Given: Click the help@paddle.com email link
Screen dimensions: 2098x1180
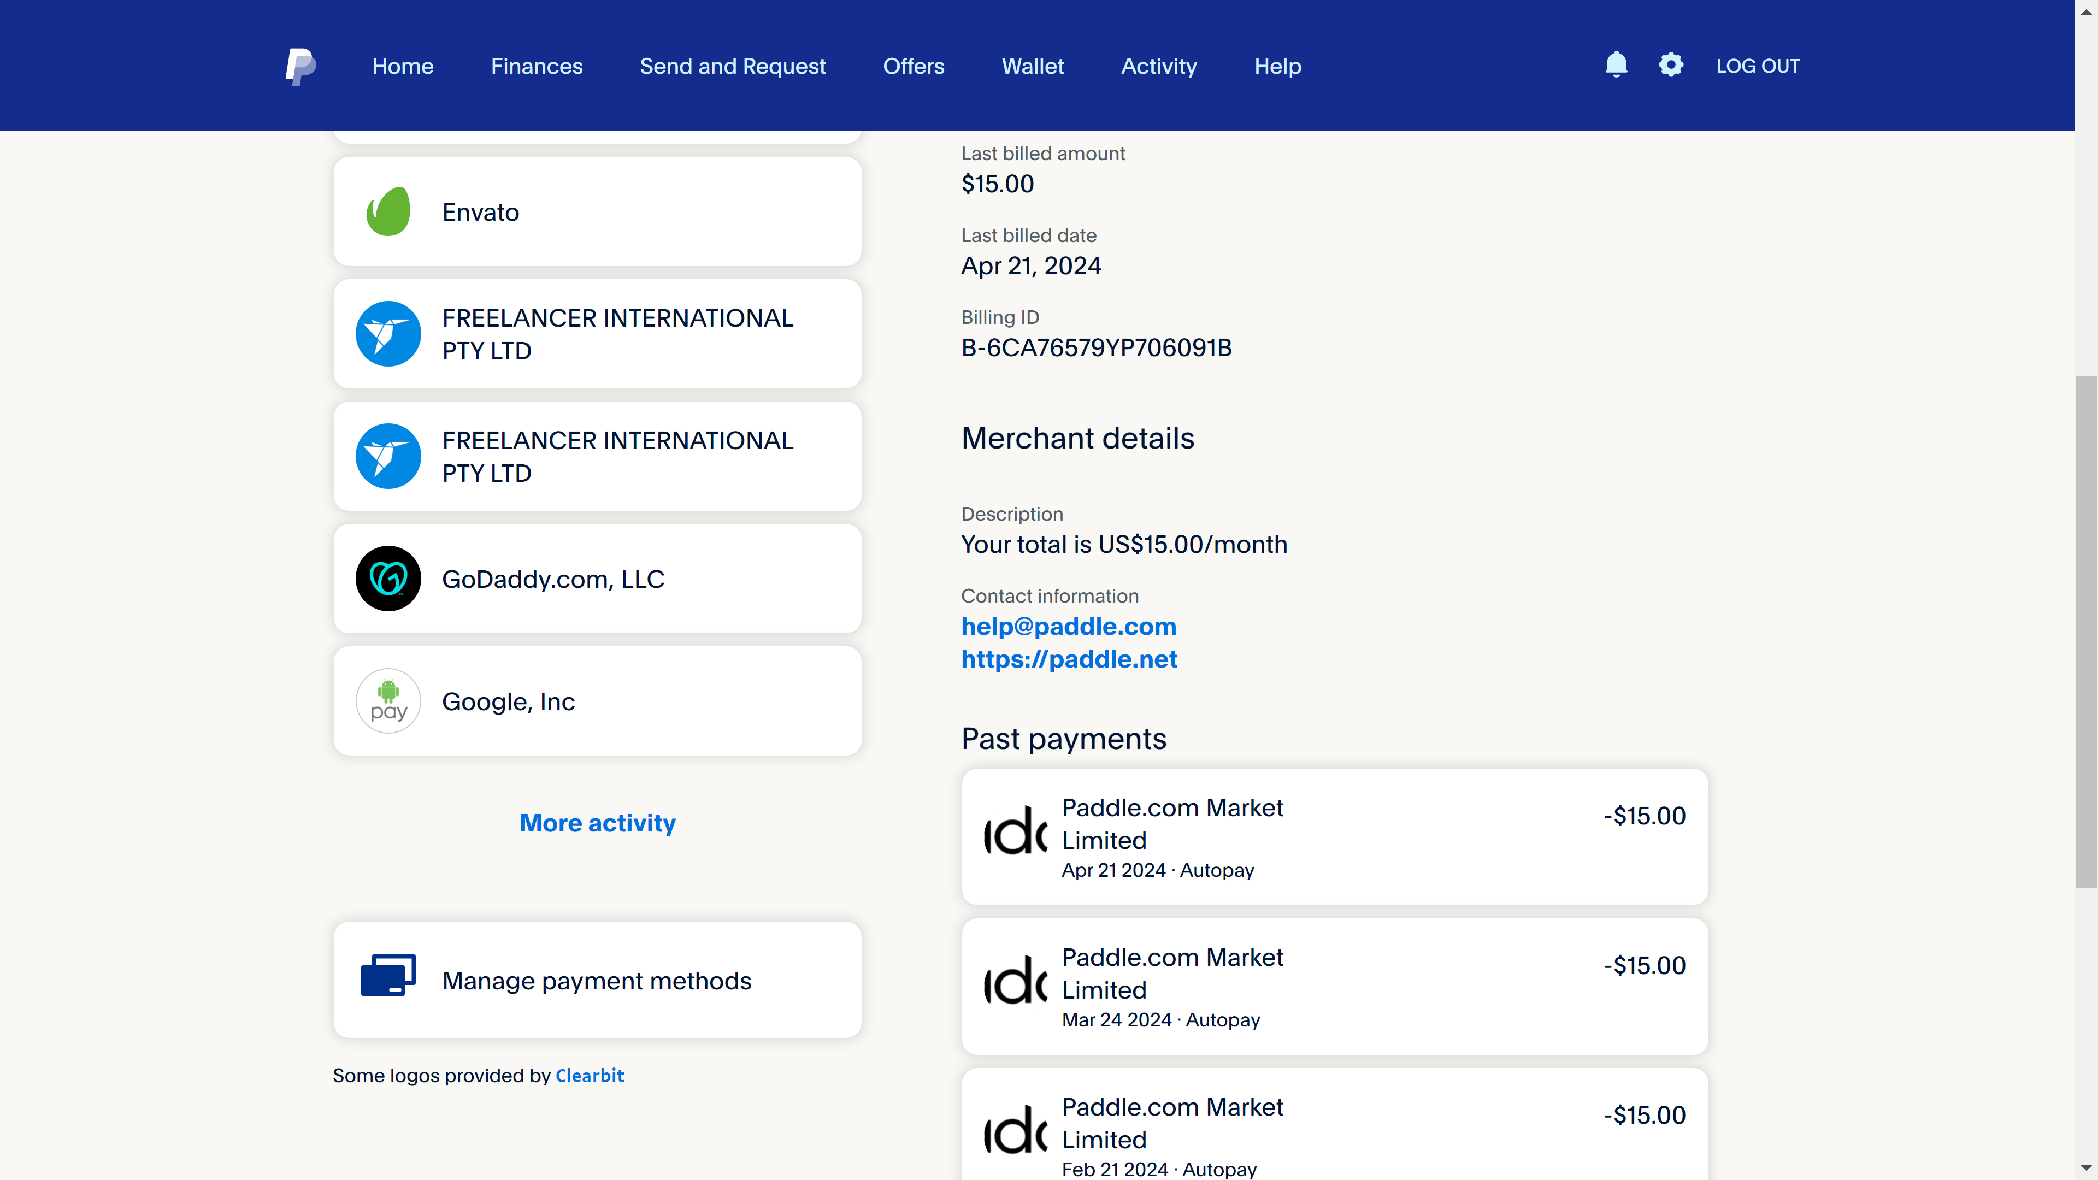Looking at the screenshot, I should pos(1069,626).
